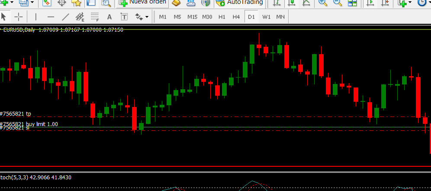Click the Nueva orden button
Image resolution: width=431 pixels, height=191 pixels.
click(x=143, y=3)
